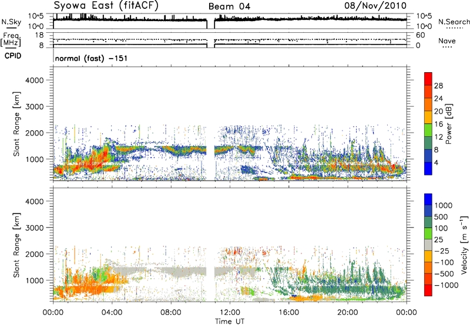Screen dimensions: 470x325
Task: Click the "20:00" time tick label
Action: pyautogui.click(x=347, y=313)
